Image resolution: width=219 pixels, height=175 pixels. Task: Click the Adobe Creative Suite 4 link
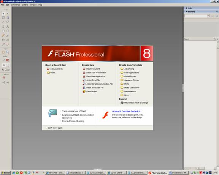point(126,111)
